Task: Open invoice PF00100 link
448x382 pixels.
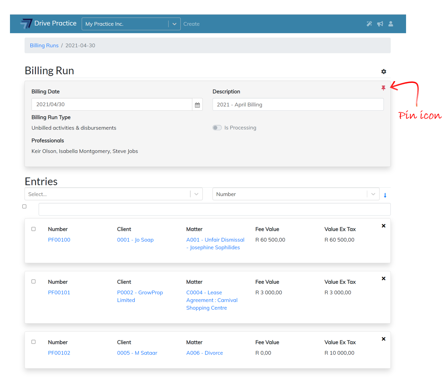Action: coord(59,240)
